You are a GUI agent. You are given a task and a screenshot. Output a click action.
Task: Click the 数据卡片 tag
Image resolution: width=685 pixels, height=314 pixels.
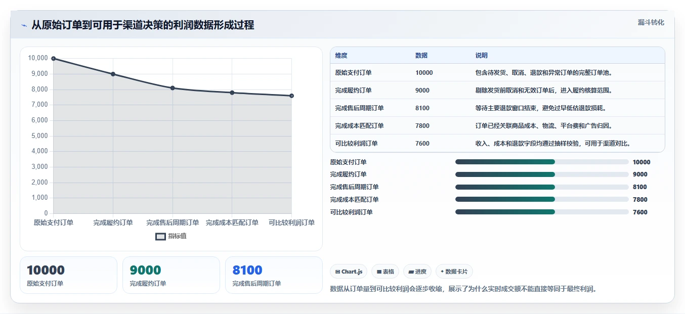(x=454, y=272)
